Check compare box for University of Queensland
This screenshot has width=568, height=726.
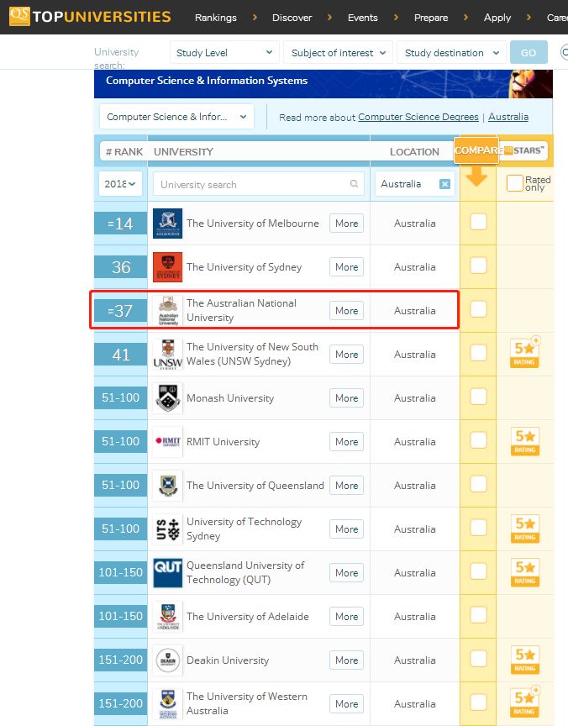(478, 484)
